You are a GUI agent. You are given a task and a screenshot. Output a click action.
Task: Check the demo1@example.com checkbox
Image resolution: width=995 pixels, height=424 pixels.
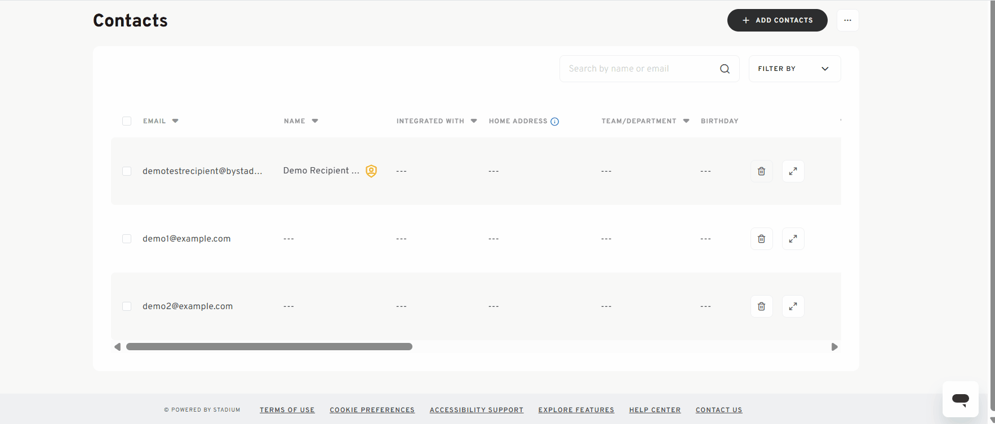click(127, 239)
